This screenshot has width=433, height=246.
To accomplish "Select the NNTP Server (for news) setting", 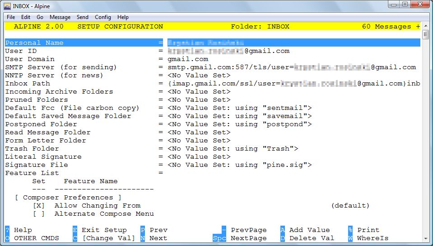I will coord(54,75).
